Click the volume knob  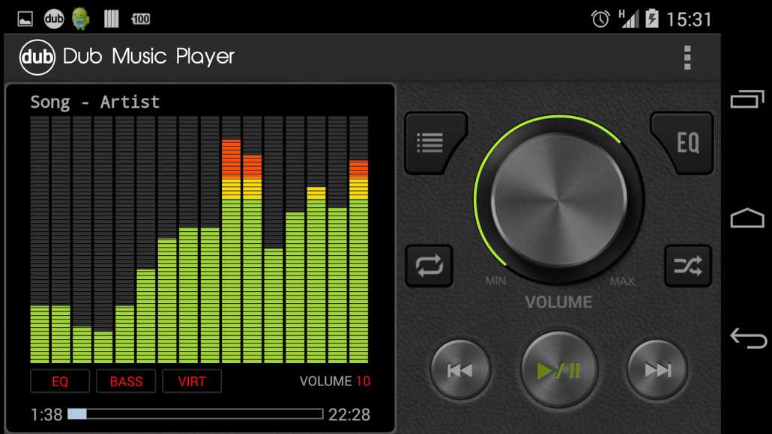click(x=559, y=200)
